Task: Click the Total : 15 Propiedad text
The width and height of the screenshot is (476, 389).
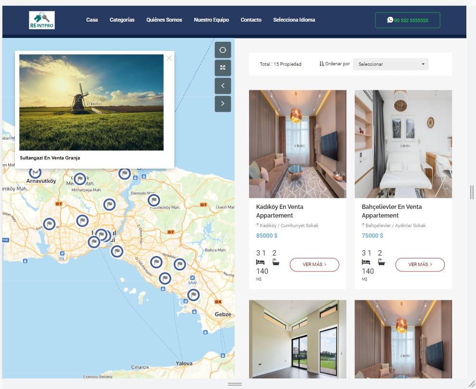Action: click(280, 64)
